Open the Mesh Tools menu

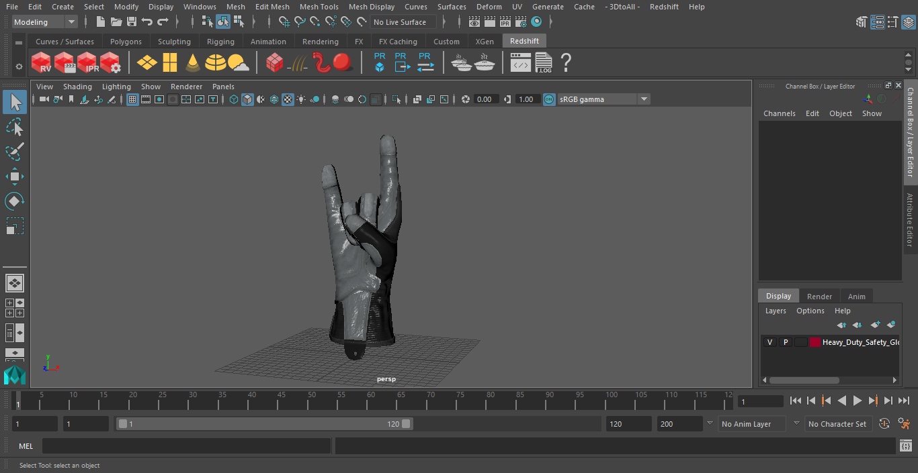[x=319, y=7]
